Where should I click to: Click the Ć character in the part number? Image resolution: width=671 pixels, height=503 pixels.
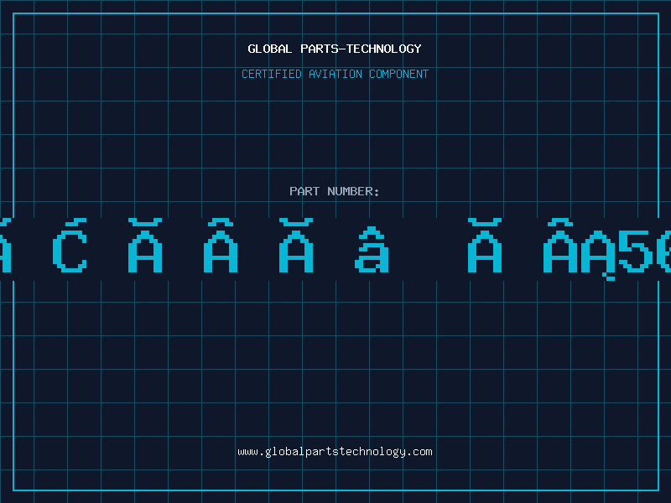[x=70, y=249]
